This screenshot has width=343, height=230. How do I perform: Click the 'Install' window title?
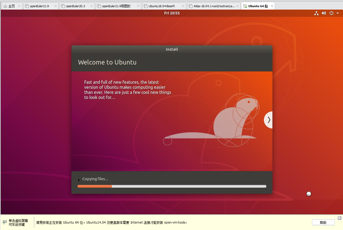[172, 49]
